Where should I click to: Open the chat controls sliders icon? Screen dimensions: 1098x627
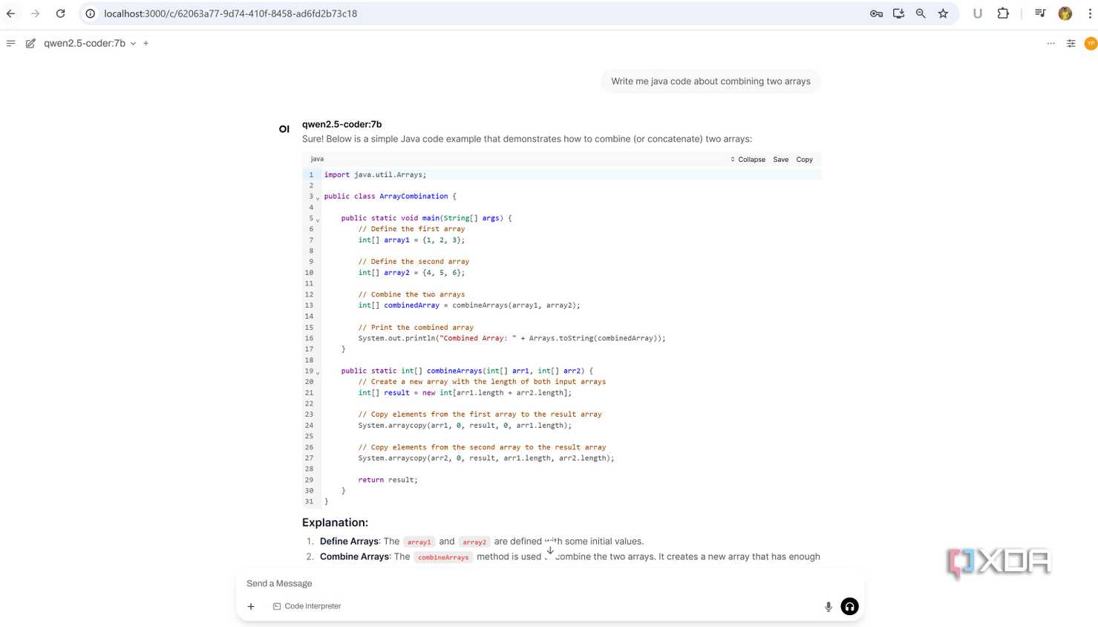(x=1071, y=43)
